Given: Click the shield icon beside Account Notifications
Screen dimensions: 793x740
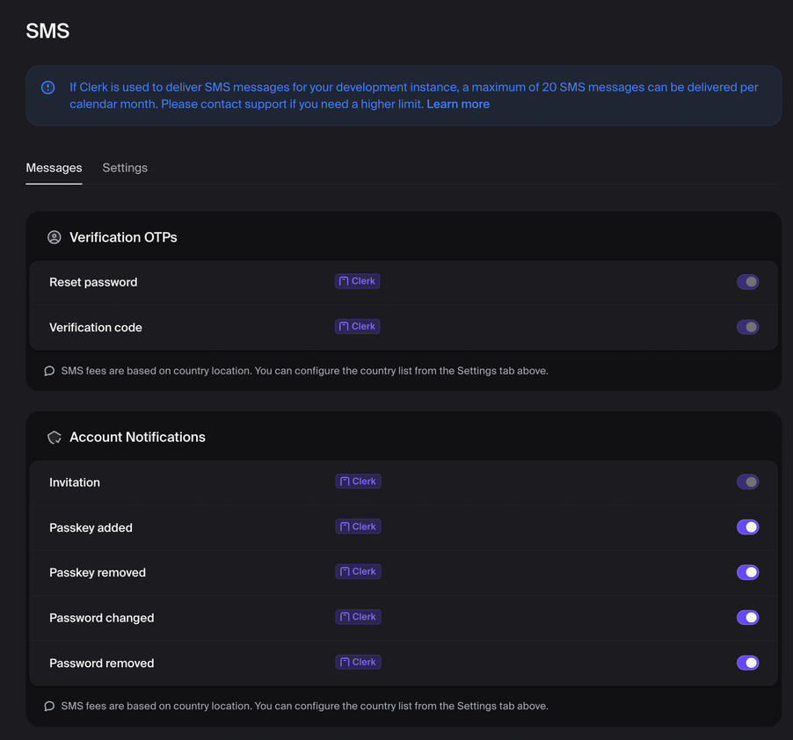Looking at the screenshot, I should pyautogui.click(x=54, y=437).
